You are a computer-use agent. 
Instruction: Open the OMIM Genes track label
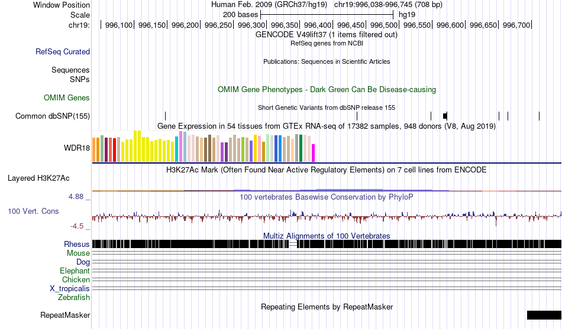(67, 97)
